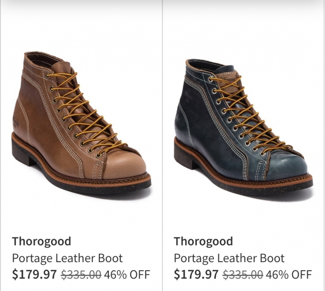The height and width of the screenshot is (291, 325).
Task: Select the $179.97 sale price of navy boot
Action: click(196, 274)
